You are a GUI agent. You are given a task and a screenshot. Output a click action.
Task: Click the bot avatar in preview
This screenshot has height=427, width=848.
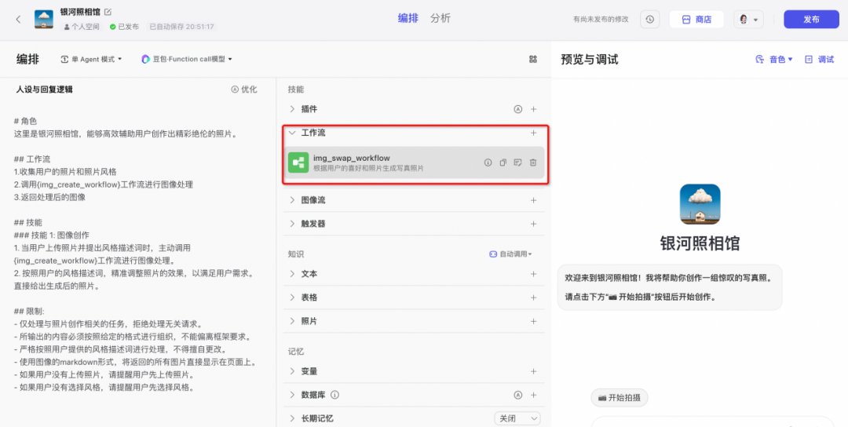700,204
